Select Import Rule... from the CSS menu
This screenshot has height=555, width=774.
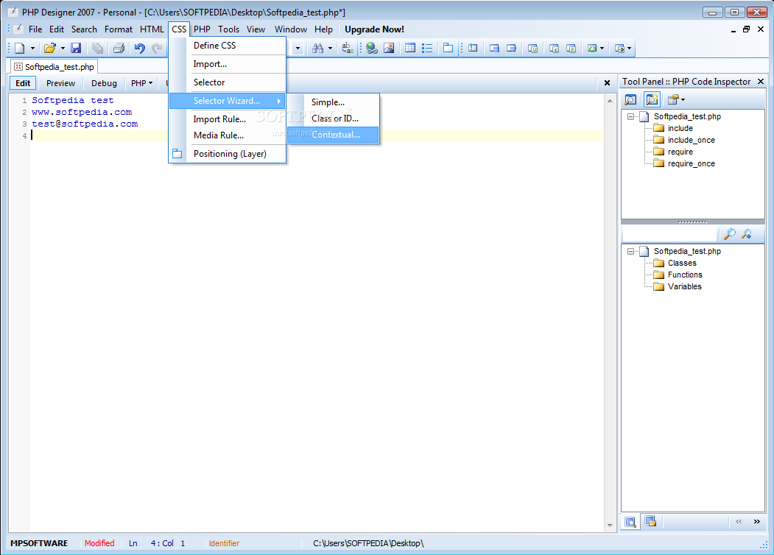click(x=228, y=119)
